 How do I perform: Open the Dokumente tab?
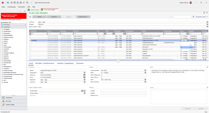80,63
